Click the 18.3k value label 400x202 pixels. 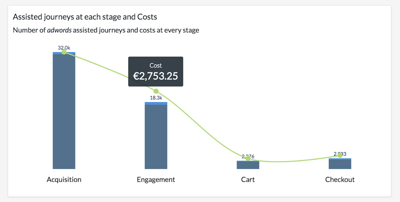[156, 98]
